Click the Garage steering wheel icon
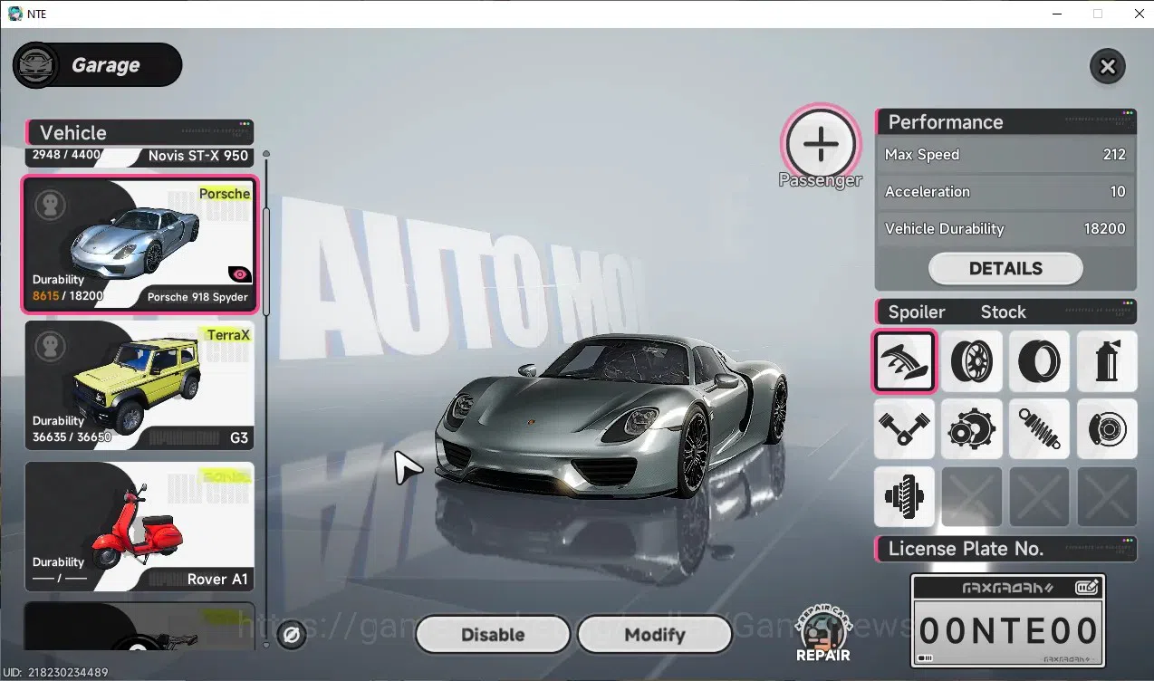1154x681 pixels. [x=36, y=65]
